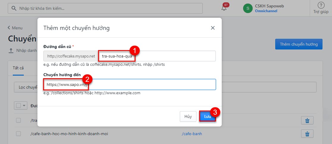Expand the bulk select dropdown arrow
Image resolution: width=332 pixels, height=144 pixels.
[x=24, y=105]
